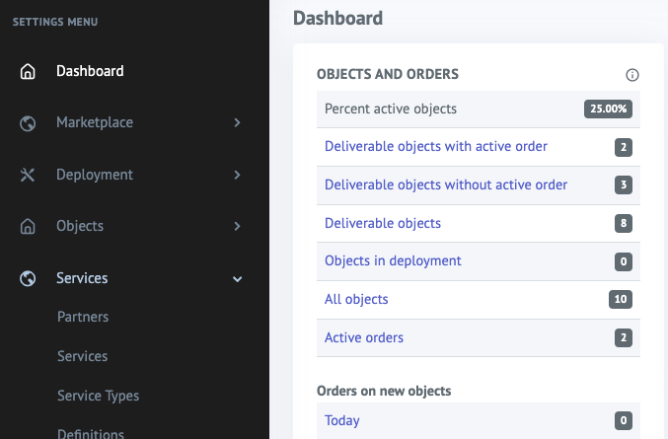The width and height of the screenshot is (668, 439).
Task: View the All objects link
Action: tap(356, 299)
